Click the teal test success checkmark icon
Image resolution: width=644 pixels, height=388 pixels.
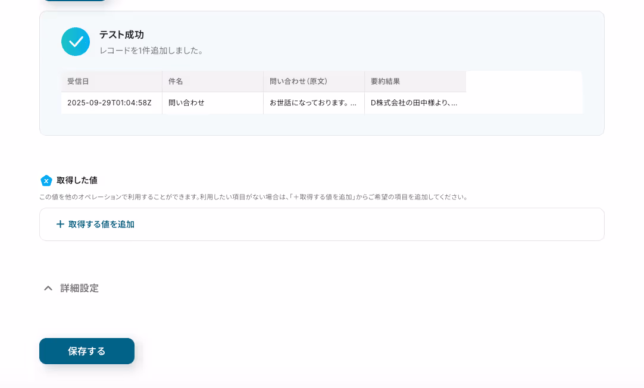tap(76, 42)
